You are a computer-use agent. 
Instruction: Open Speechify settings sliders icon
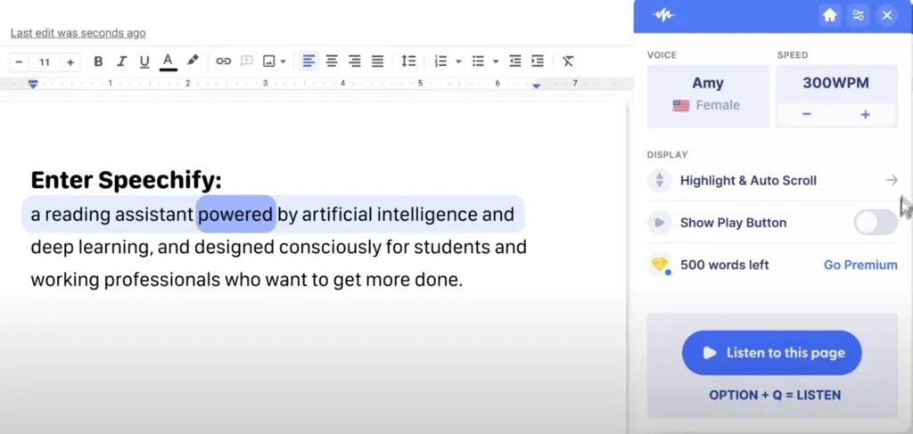[x=858, y=15]
